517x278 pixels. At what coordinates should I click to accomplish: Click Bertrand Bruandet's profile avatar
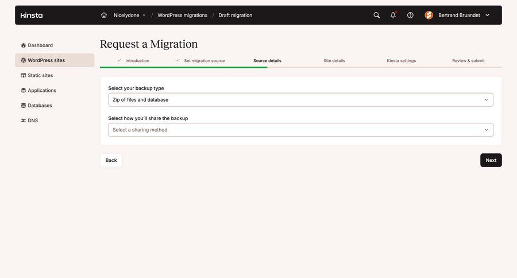coord(429,15)
